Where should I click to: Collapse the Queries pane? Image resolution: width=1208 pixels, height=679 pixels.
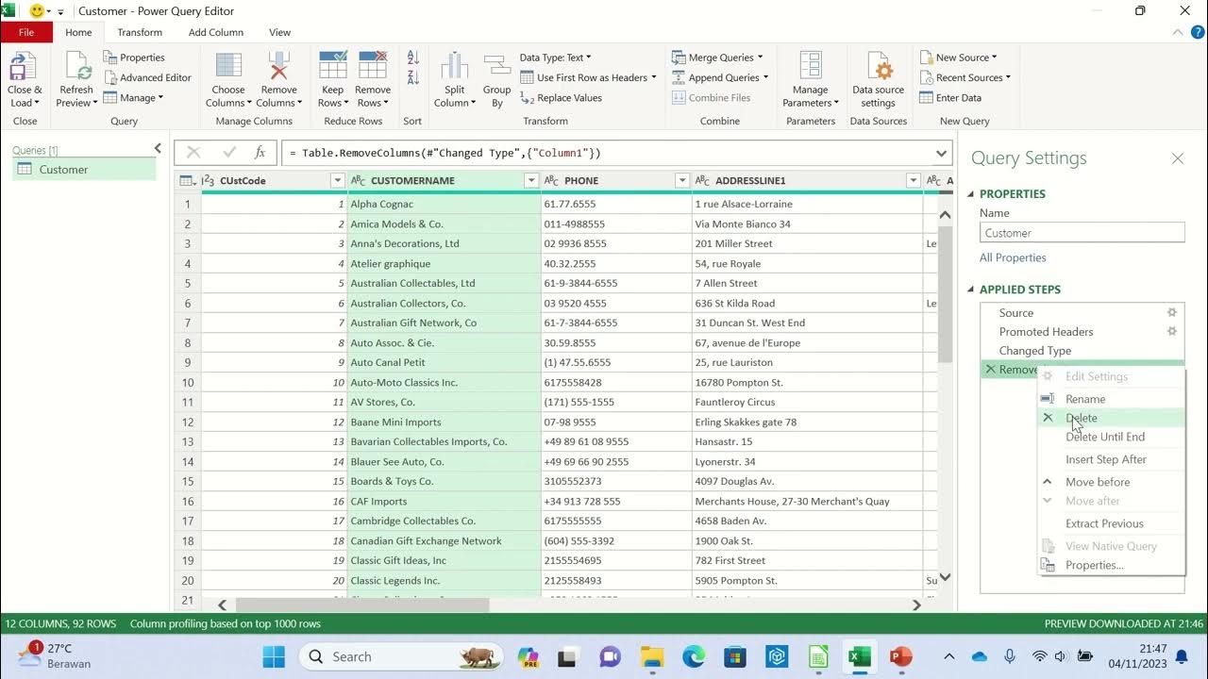[x=158, y=148]
